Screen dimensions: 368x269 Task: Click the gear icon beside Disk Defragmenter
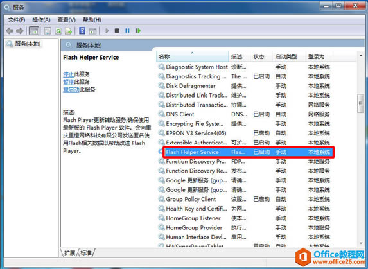[x=161, y=85]
